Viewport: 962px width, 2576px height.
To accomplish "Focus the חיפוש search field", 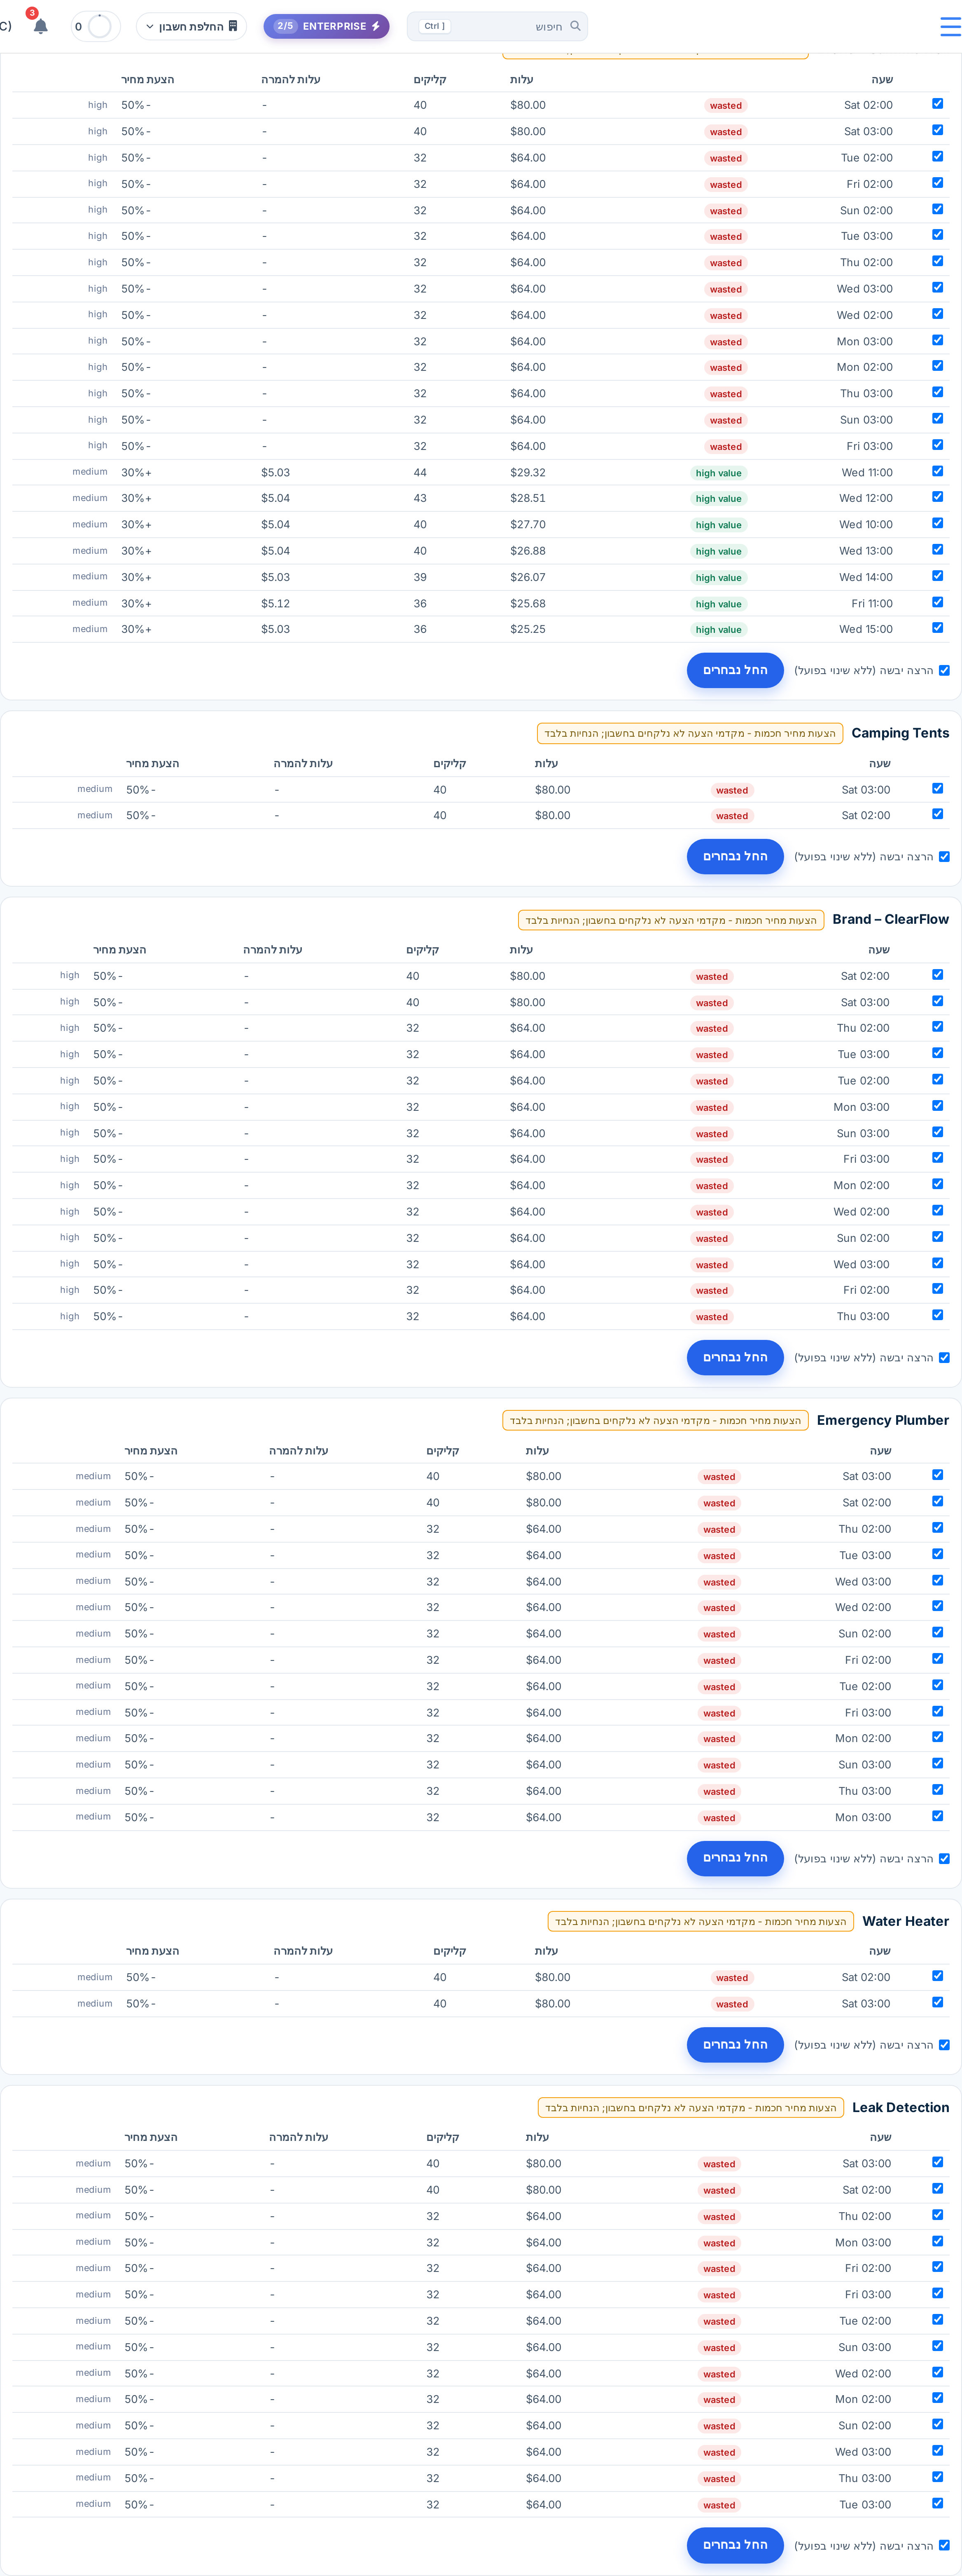I will tap(497, 26).
